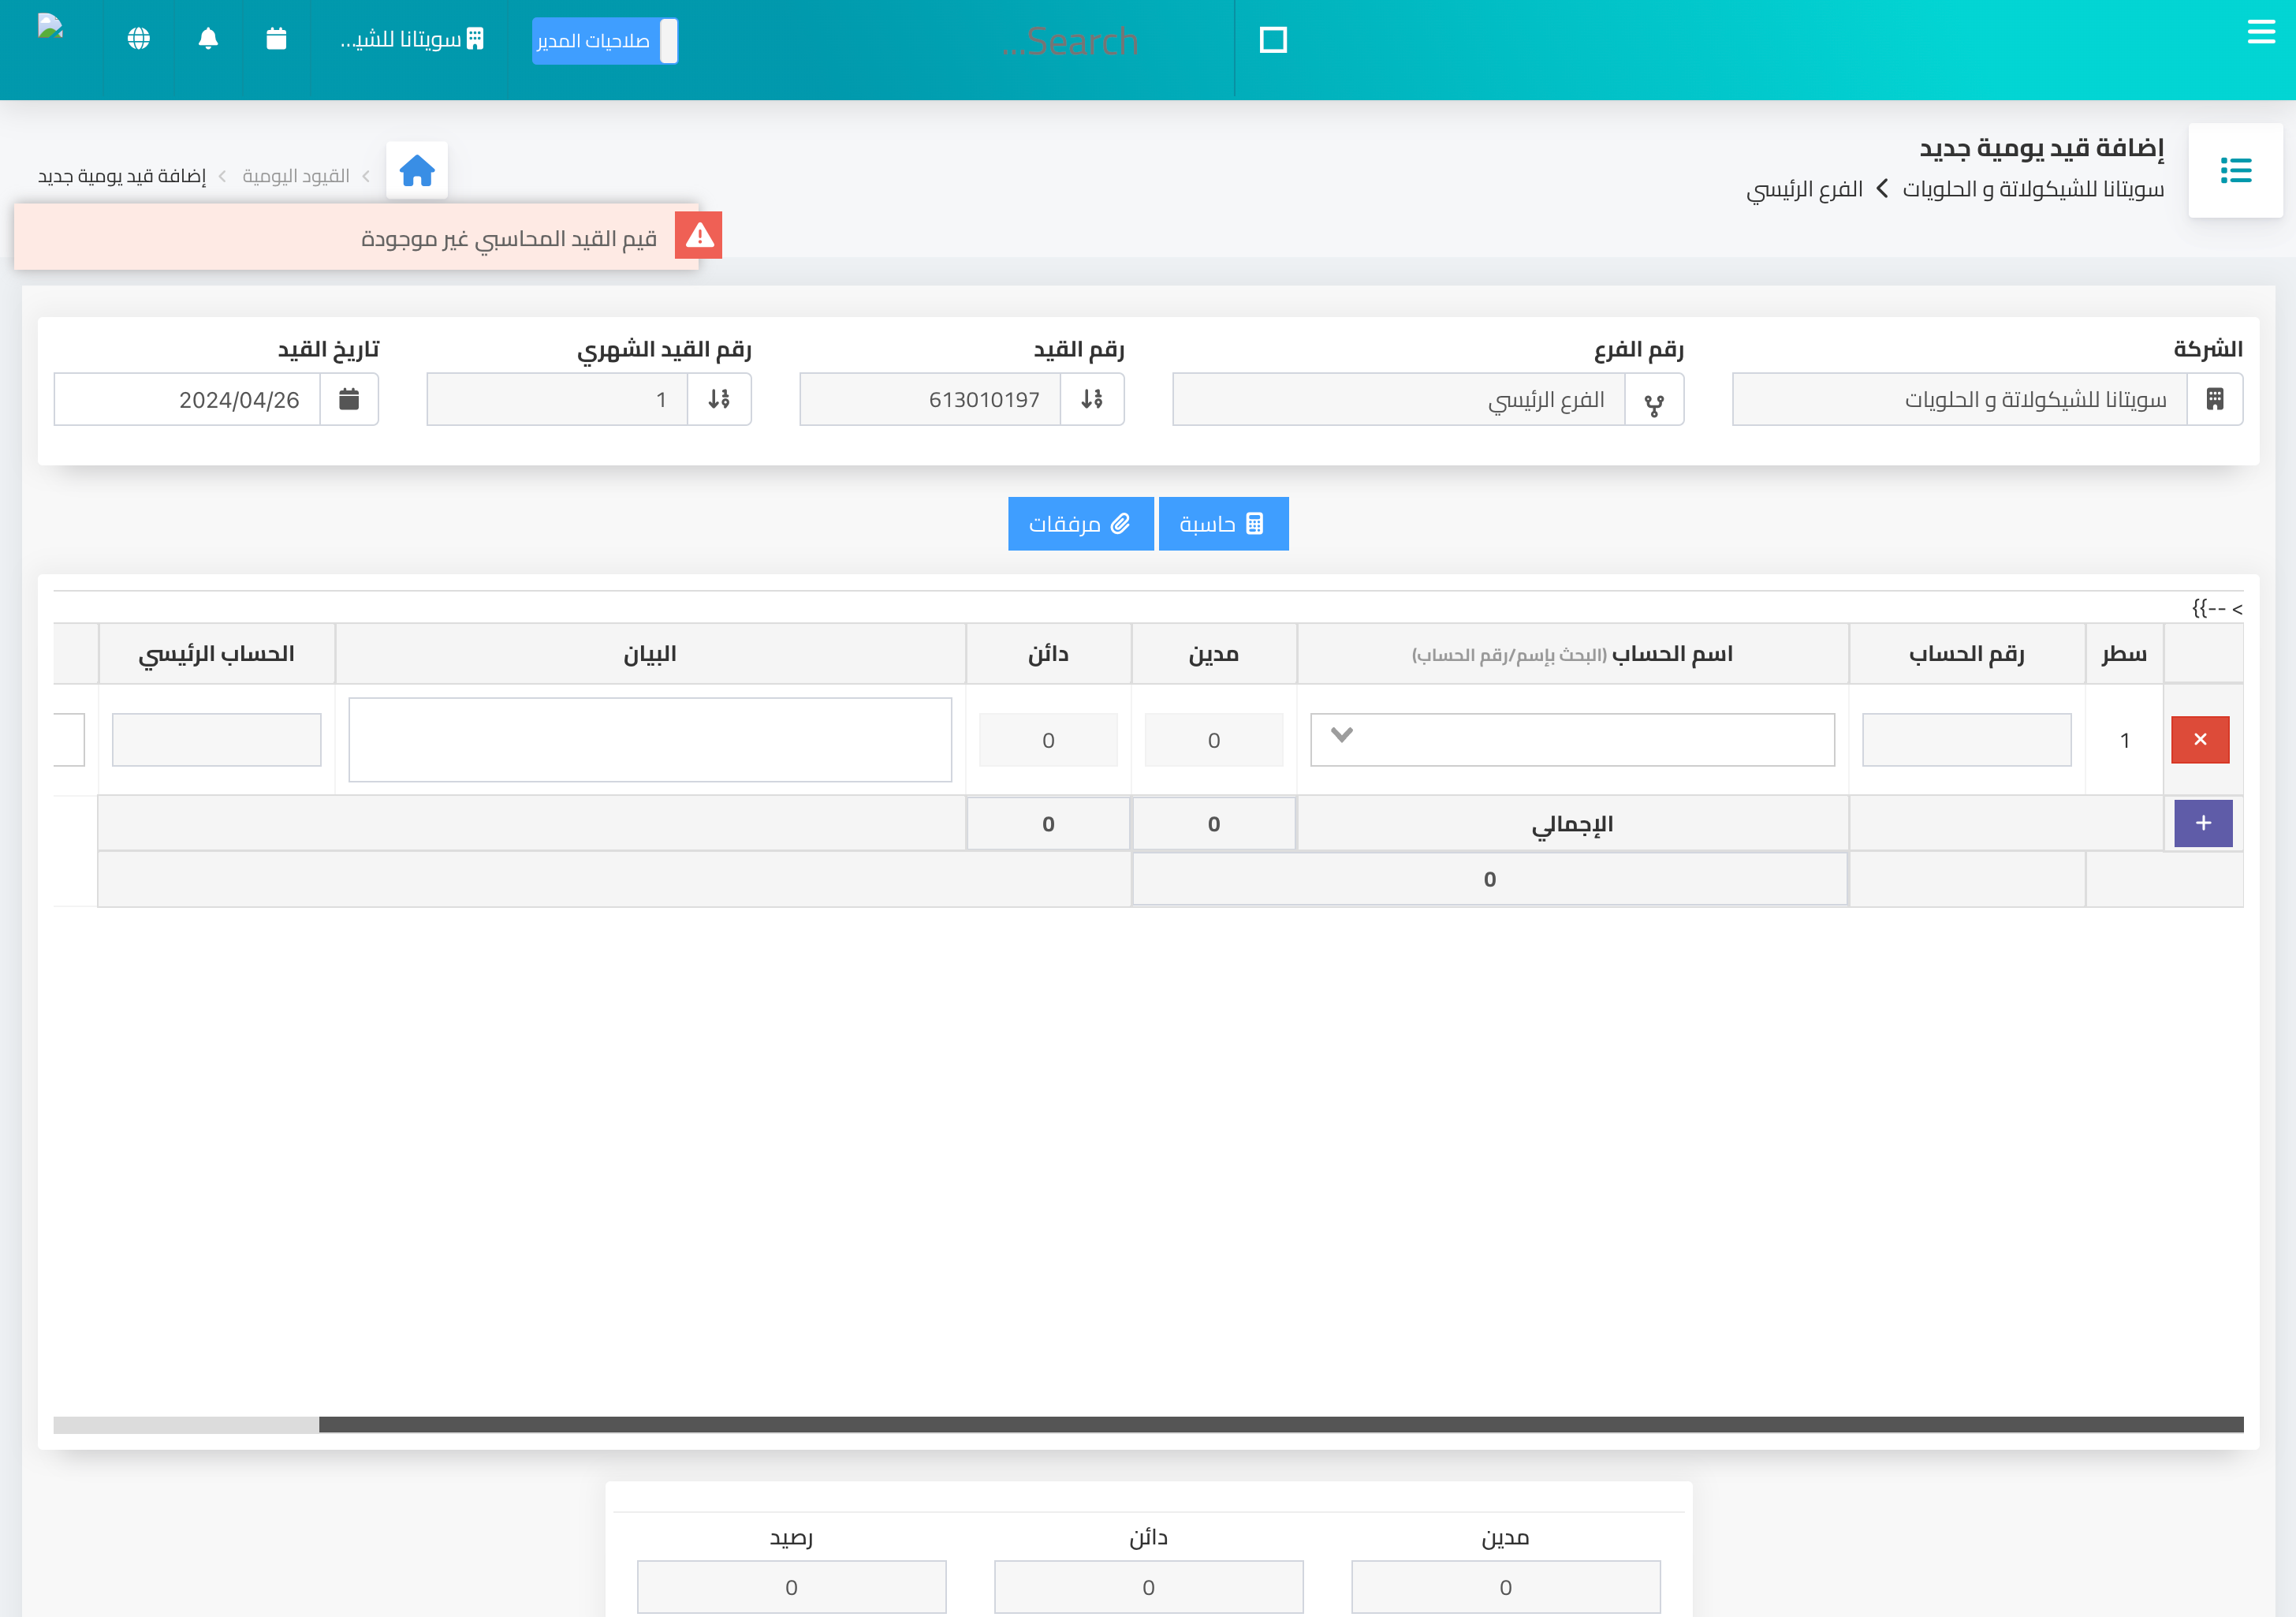This screenshot has width=2296, height=1617.
Task: Click the fullscreen square icon
Action: pos(1273,40)
